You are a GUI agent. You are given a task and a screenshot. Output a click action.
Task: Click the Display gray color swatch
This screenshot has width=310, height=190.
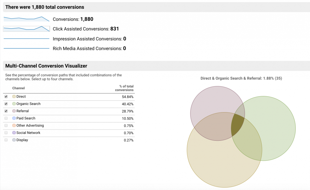(14, 140)
